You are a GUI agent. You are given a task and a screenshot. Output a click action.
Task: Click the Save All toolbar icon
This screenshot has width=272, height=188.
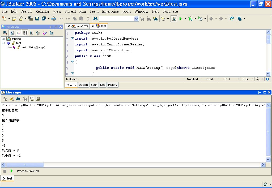click(44, 19)
